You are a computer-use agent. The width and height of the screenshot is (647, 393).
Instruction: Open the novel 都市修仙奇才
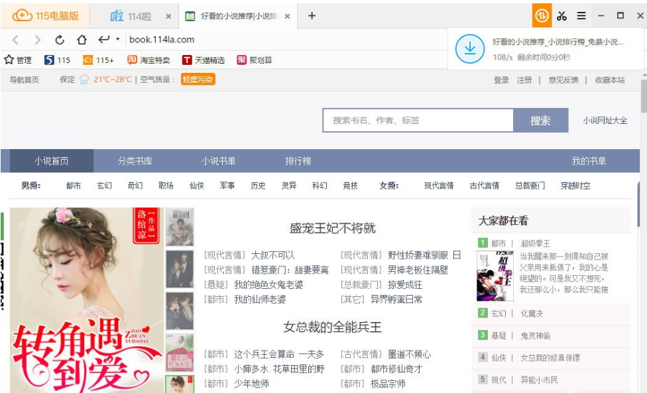click(396, 369)
